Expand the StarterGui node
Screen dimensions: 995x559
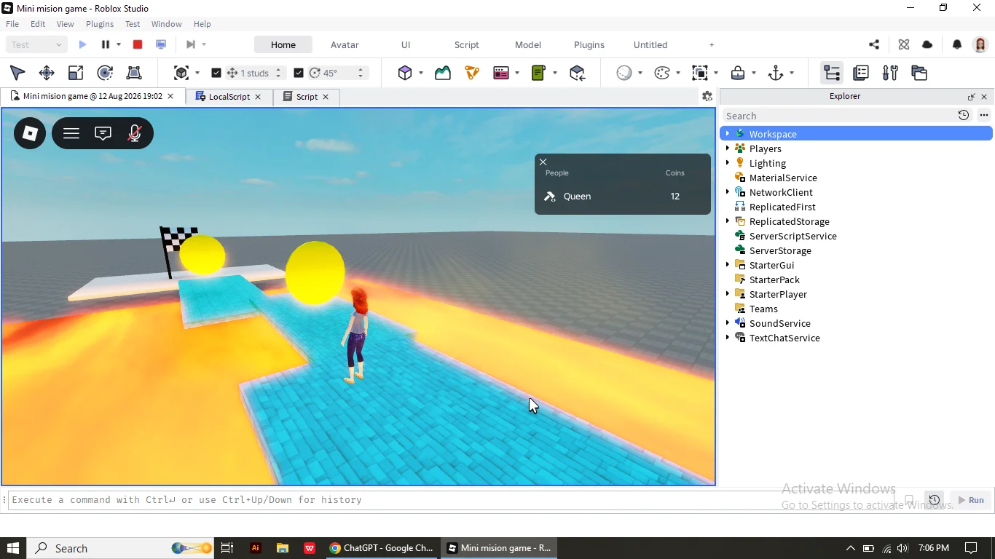(728, 264)
